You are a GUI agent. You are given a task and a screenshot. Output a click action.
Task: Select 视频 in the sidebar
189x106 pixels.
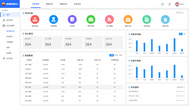click(8, 48)
